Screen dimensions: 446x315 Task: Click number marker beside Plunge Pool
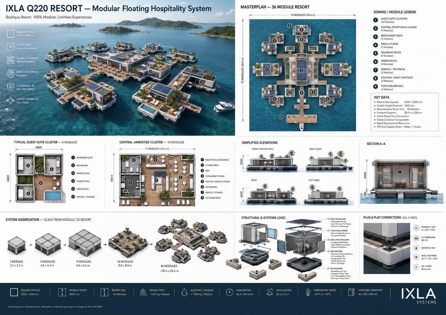coord(73,181)
